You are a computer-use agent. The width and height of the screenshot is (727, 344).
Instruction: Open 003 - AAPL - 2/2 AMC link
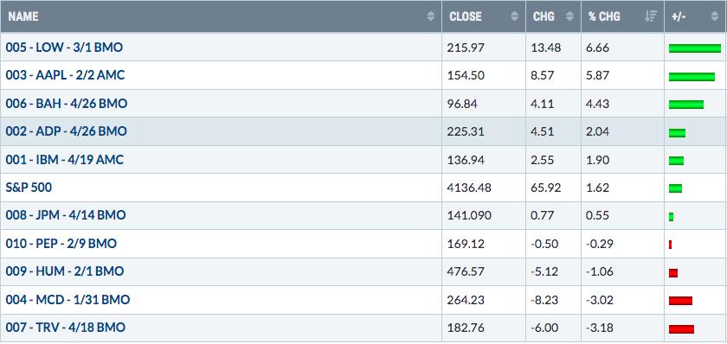click(x=66, y=75)
